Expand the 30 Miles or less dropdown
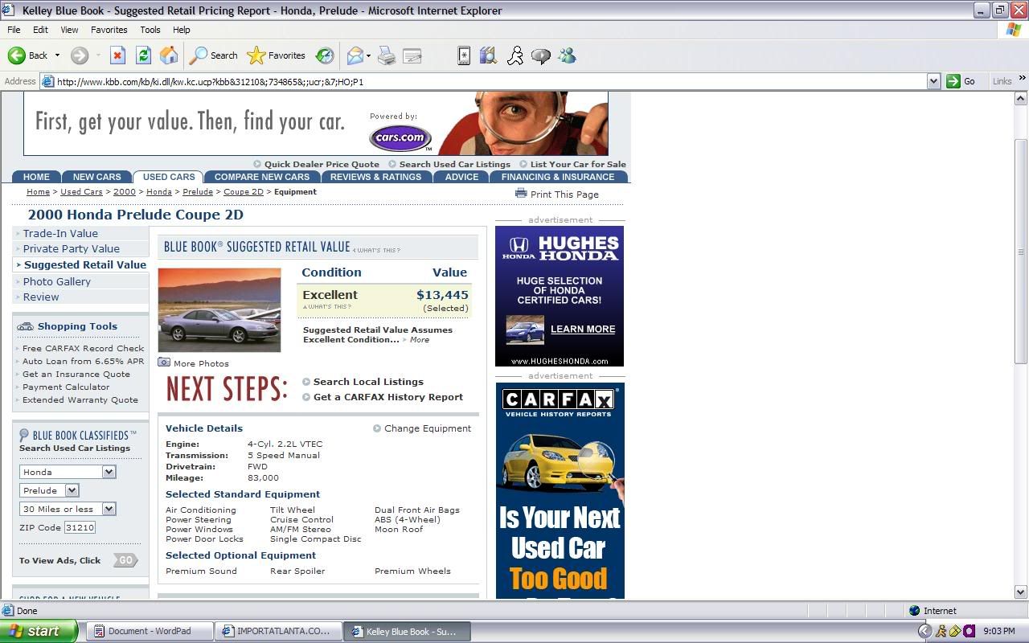The height and width of the screenshot is (643, 1029). tap(109, 509)
